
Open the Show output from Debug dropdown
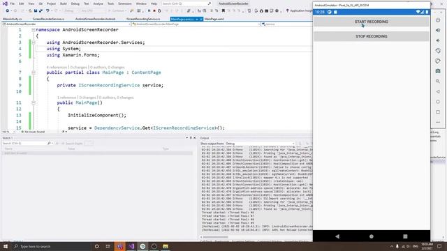260,144
